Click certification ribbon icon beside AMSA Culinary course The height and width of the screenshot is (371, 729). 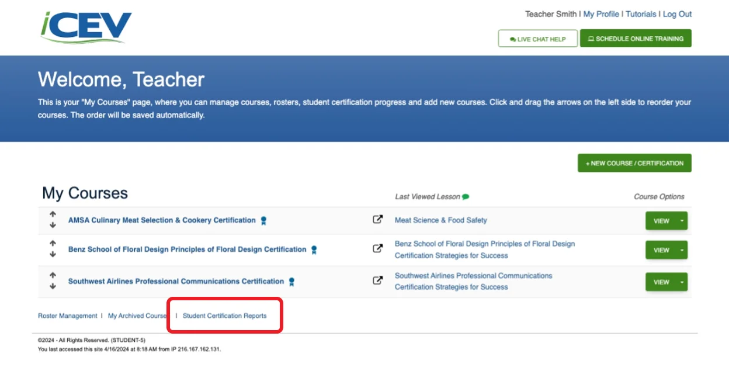(x=263, y=221)
